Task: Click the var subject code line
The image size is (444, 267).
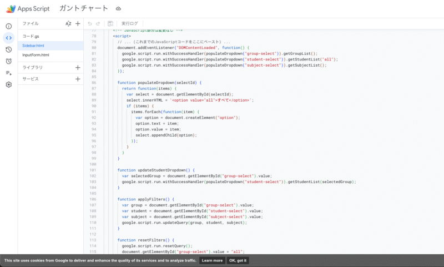Action: tap(192, 217)
